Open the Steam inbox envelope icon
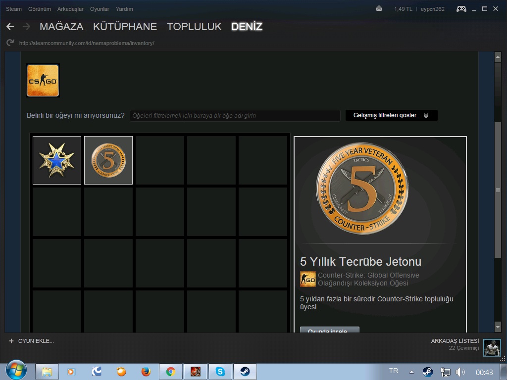507x380 pixels. point(379,9)
